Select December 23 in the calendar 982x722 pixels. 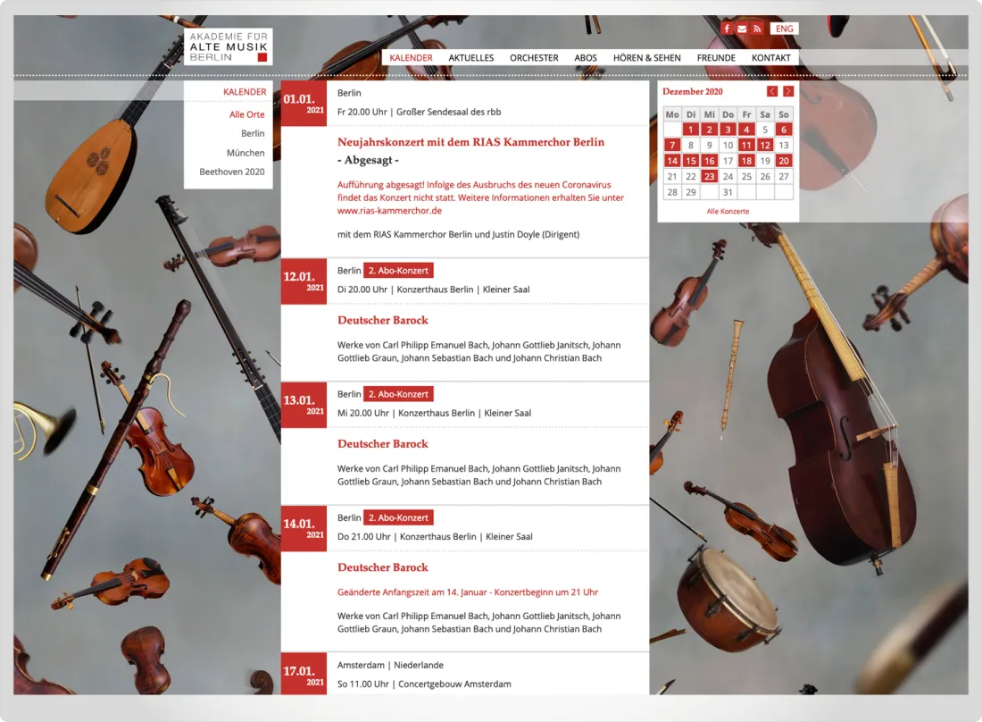[709, 177]
